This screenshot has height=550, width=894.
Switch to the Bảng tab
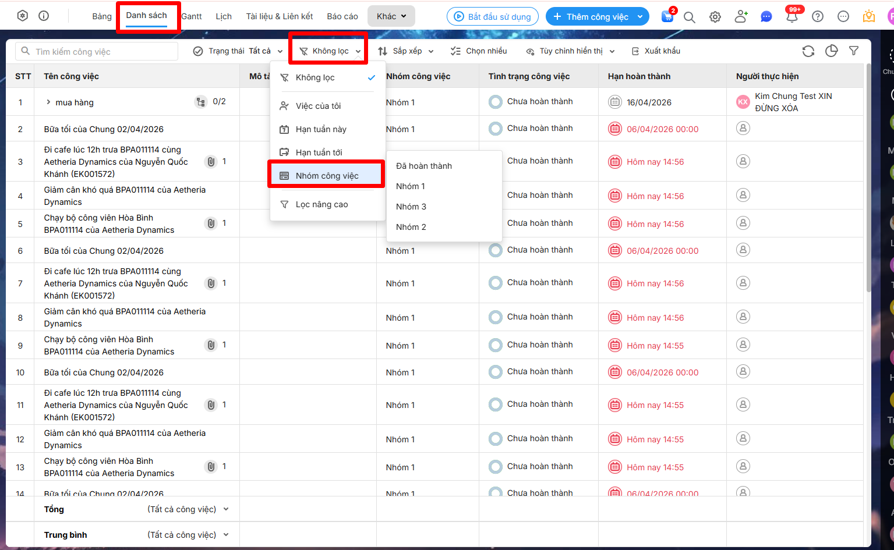coord(102,16)
